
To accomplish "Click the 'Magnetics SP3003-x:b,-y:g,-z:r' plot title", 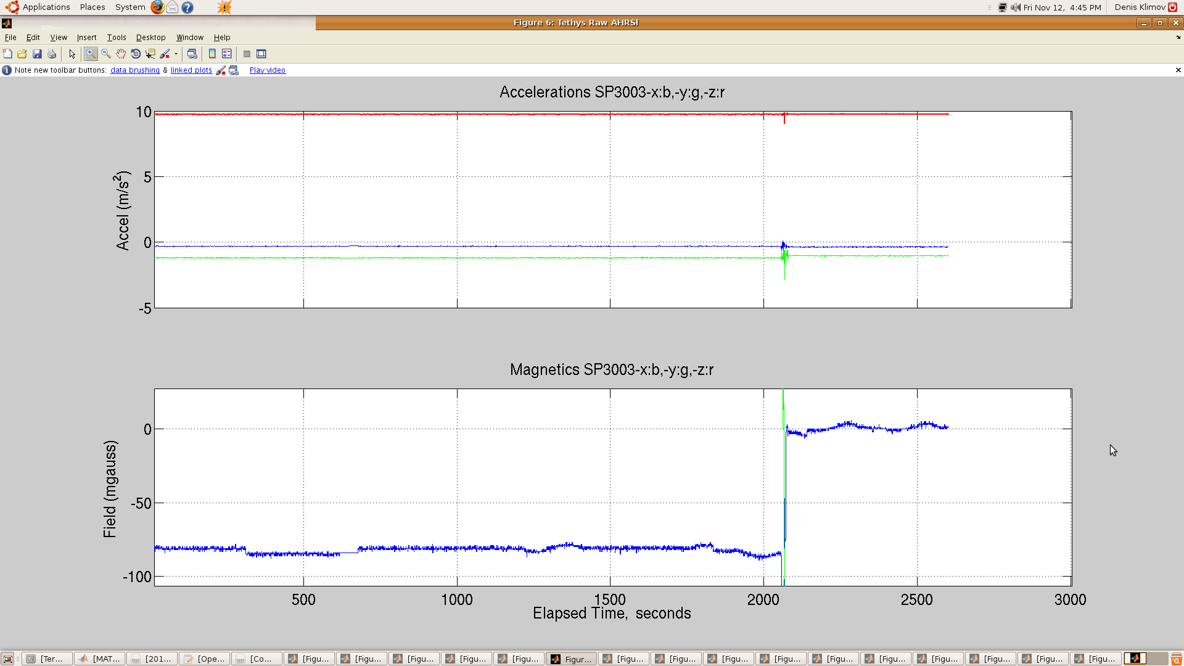I will coord(612,370).
